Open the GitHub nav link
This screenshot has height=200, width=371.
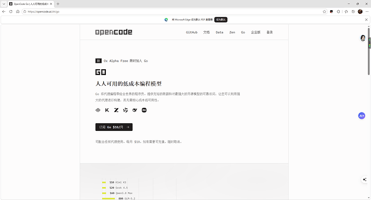191,32
